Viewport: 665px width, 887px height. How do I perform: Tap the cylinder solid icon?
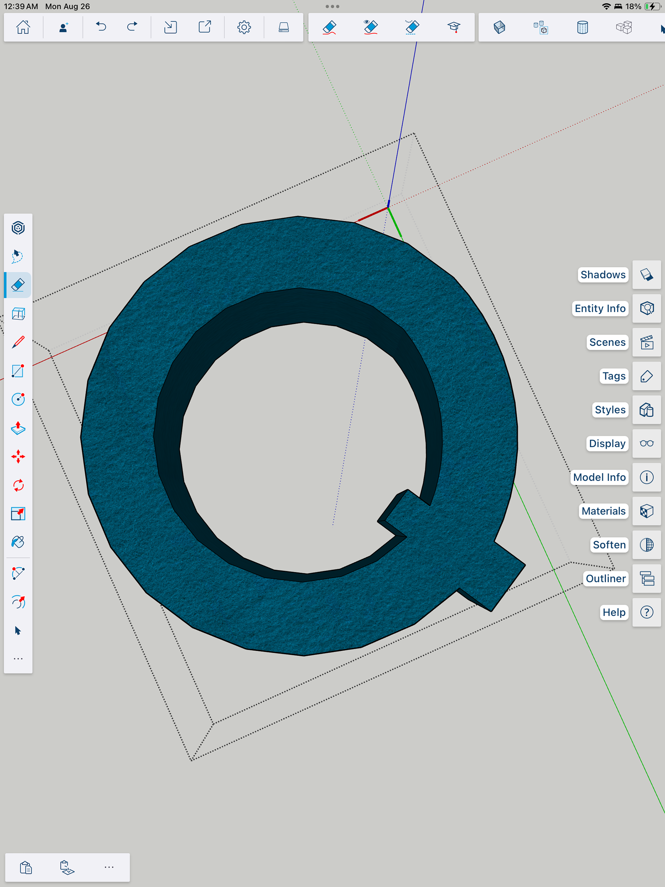[x=582, y=27]
